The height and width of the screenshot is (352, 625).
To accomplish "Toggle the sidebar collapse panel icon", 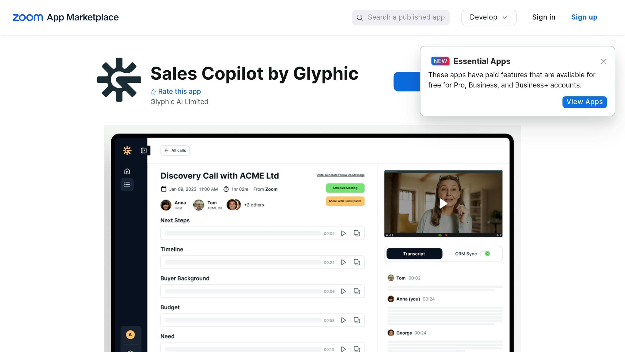I will click(x=144, y=150).
